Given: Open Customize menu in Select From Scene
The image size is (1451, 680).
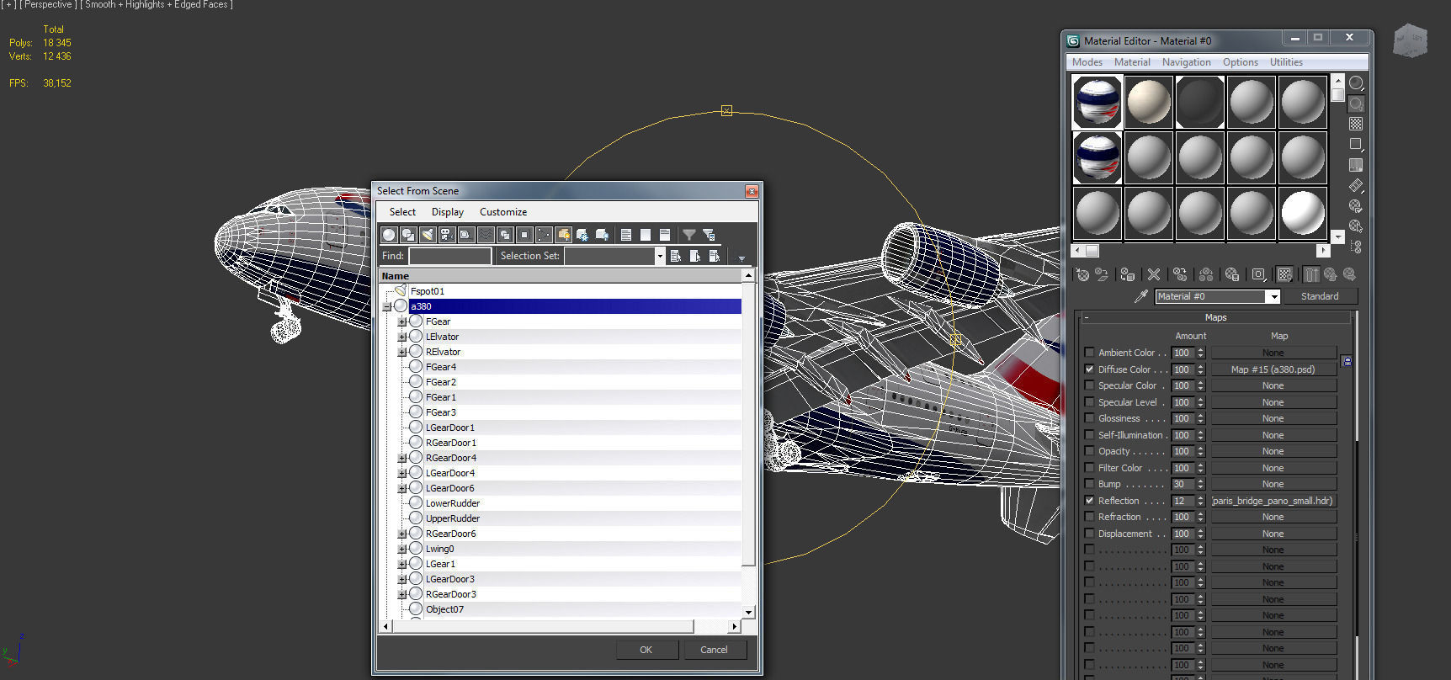Looking at the screenshot, I should [x=503, y=212].
